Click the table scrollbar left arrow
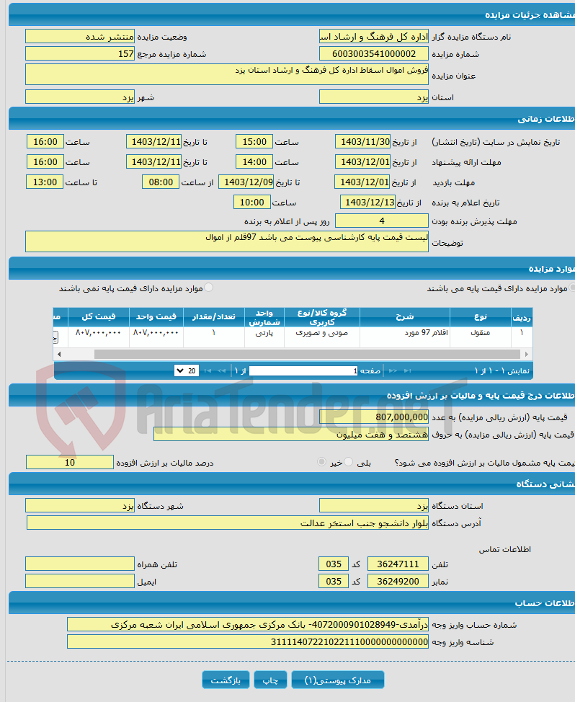Viewport: 575px width, 702px height. pyautogui.click(x=59, y=354)
